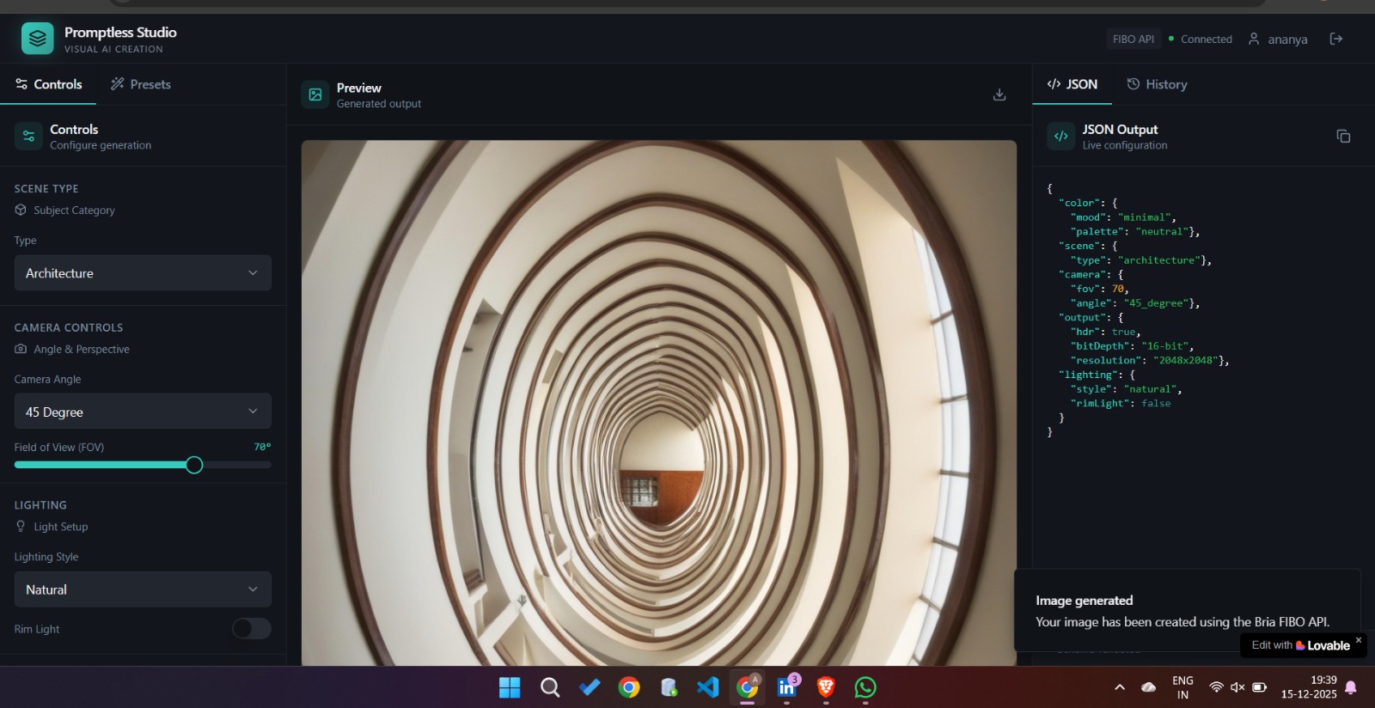Open Visual Studio Code from taskbar

tap(707, 687)
